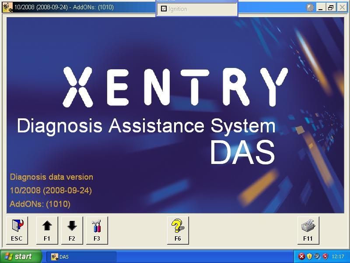Minimize the DAS window
The height and width of the screenshot is (263, 350).
[x=321, y=7]
